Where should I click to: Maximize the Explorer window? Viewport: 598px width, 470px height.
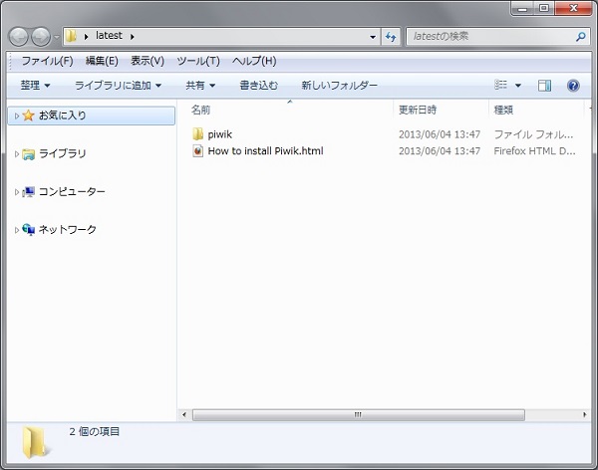click(x=543, y=8)
